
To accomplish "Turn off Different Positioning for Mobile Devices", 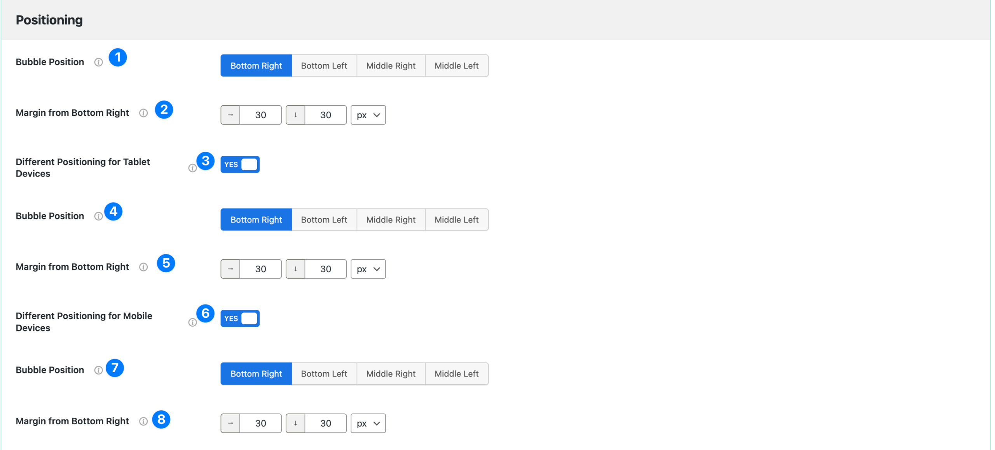I will point(240,319).
